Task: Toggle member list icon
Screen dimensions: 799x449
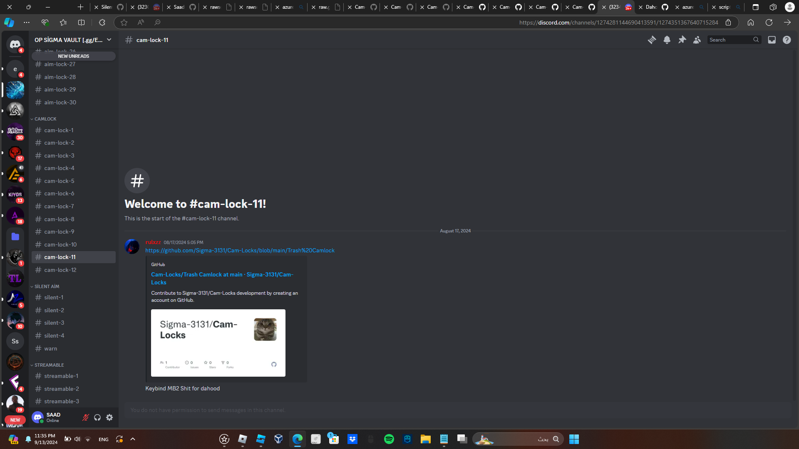Action: [697, 40]
